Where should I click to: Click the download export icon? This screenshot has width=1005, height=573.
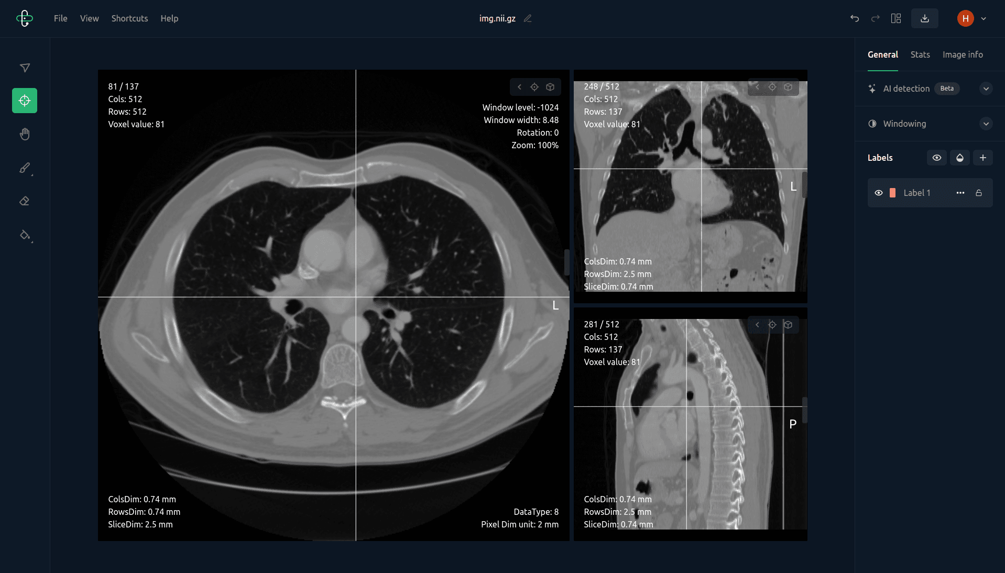[924, 18]
